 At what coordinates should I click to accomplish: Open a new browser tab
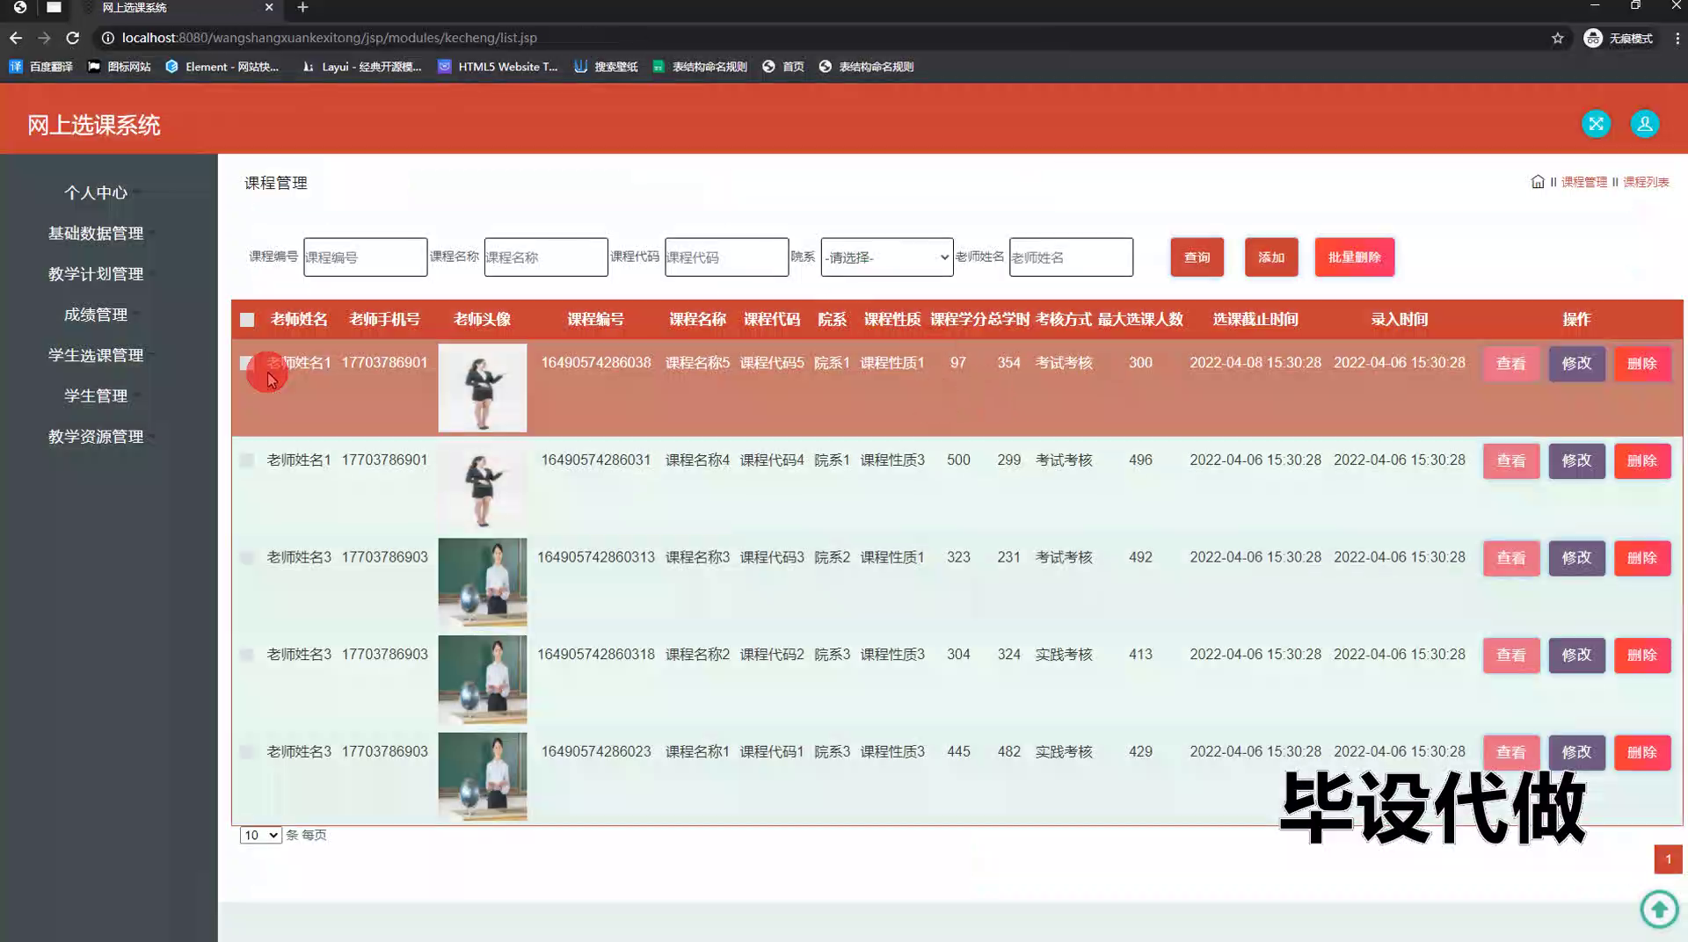302,8
